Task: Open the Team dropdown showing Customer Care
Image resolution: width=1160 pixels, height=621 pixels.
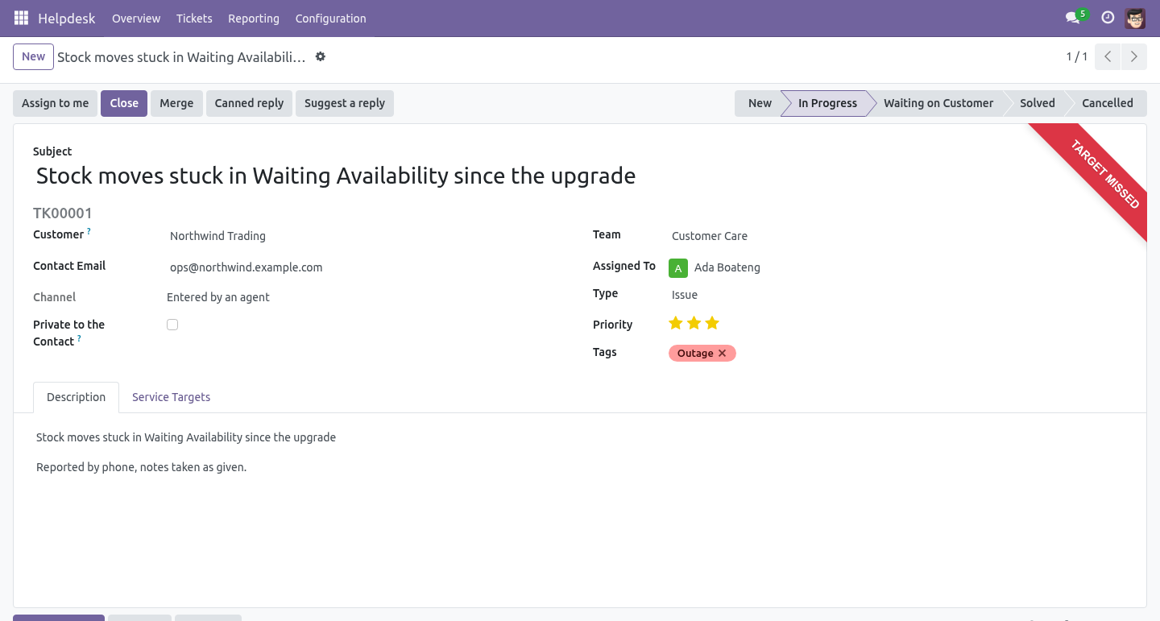Action: click(898, 236)
